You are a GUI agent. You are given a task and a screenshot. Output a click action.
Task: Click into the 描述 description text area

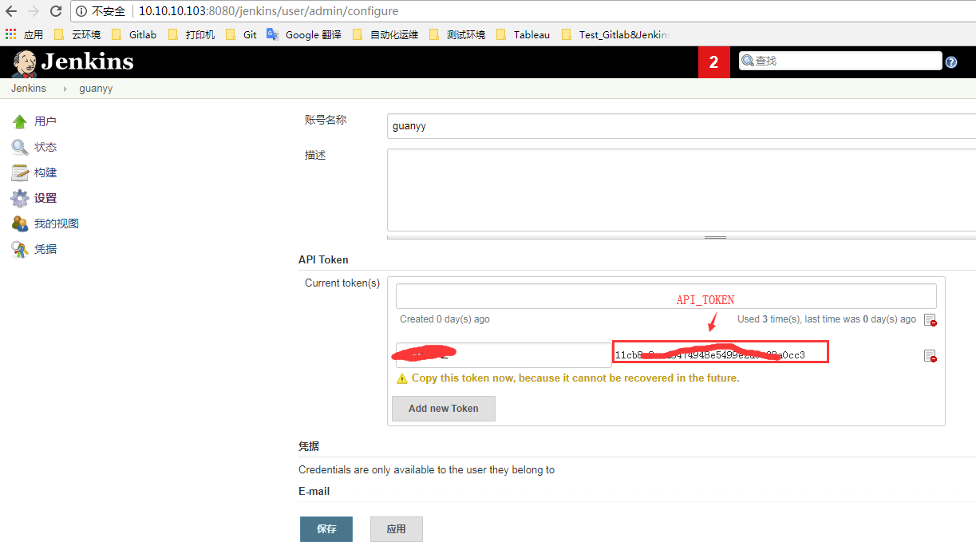(682, 190)
